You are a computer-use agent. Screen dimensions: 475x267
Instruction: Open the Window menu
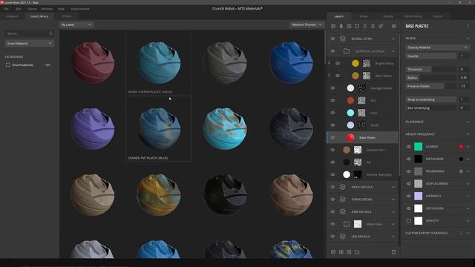pos(47,9)
